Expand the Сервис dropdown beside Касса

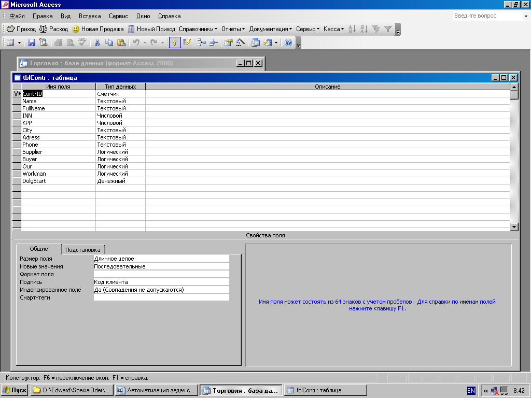[x=308, y=29]
